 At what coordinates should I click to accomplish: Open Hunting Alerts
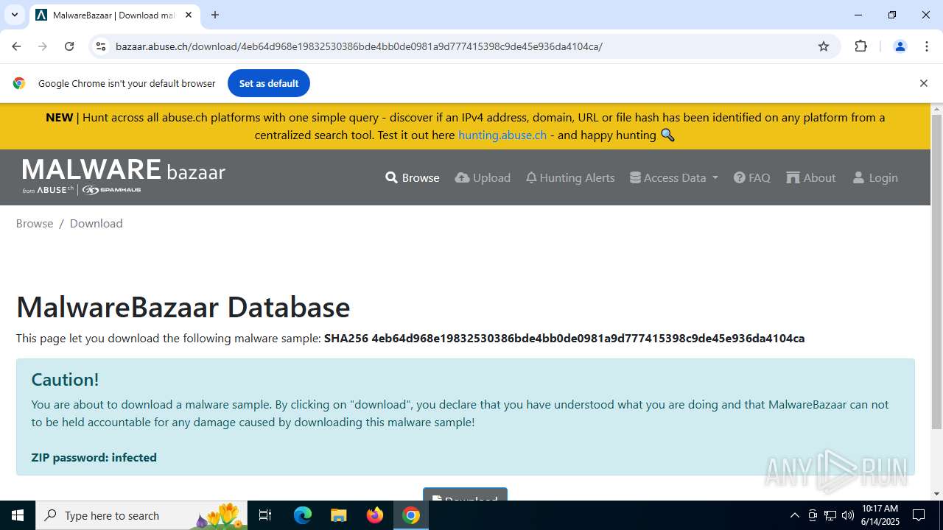coord(570,177)
